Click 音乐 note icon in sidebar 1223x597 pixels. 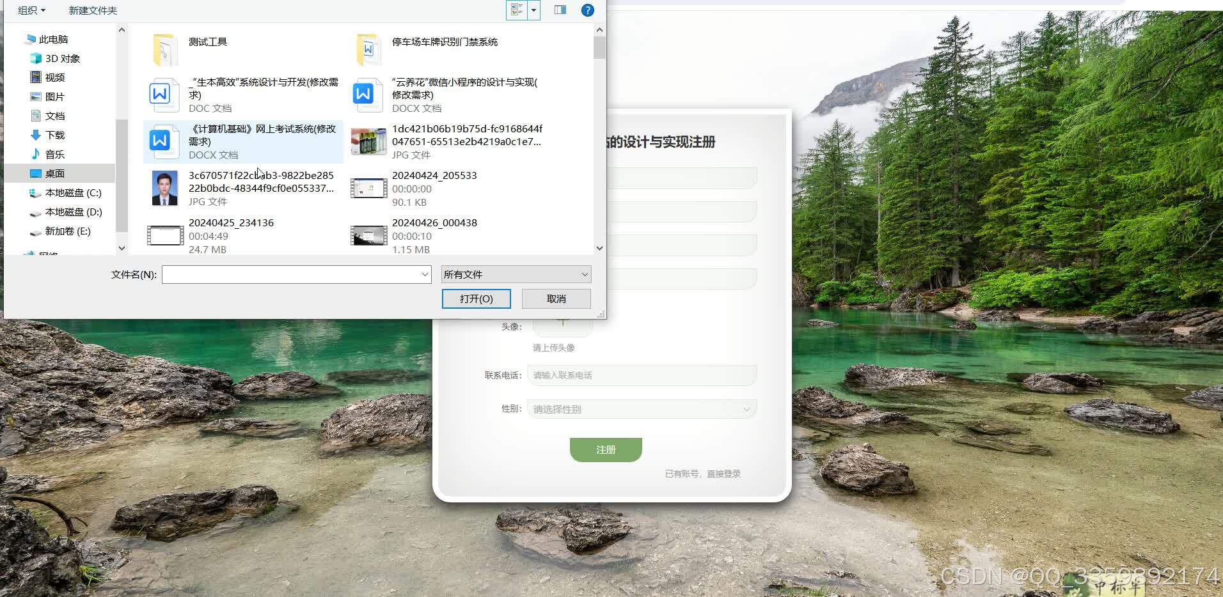(36, 154)
